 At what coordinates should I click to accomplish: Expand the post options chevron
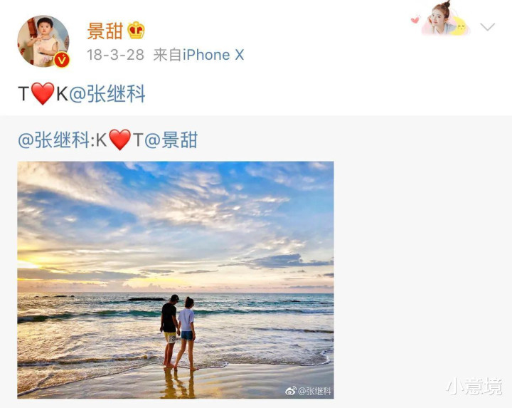pos(488,27)
